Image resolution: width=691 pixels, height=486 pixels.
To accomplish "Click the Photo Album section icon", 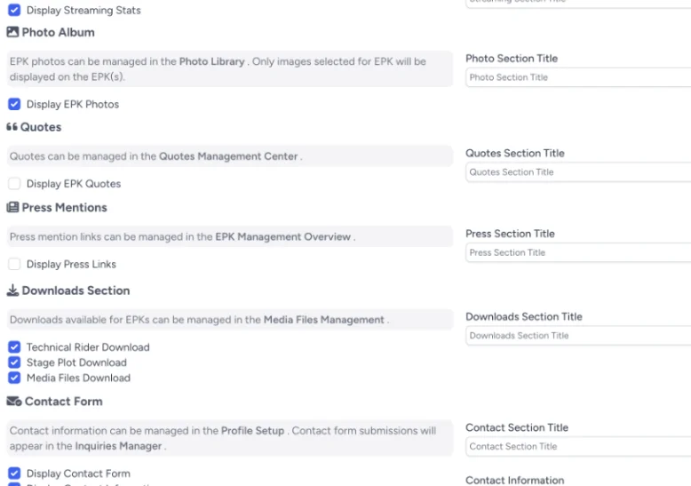I will point(12,32).
